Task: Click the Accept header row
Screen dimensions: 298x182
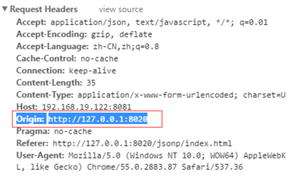Action: pyautogui.click(x=142, y=22)
